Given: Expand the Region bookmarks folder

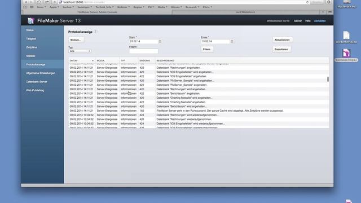Looking at the screenshot, I should tap(139, 7).
